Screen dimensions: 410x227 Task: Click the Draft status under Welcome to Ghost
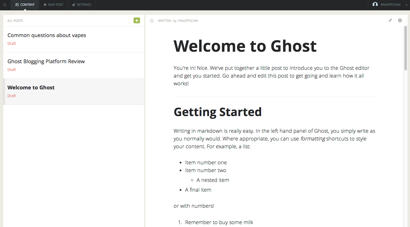click(12, 96)
